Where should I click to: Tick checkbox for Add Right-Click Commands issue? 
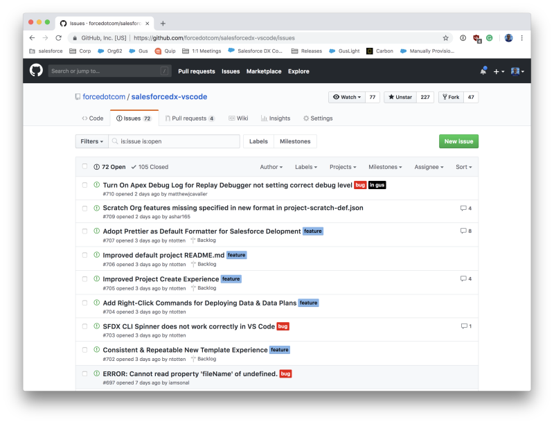pos(84,303)
